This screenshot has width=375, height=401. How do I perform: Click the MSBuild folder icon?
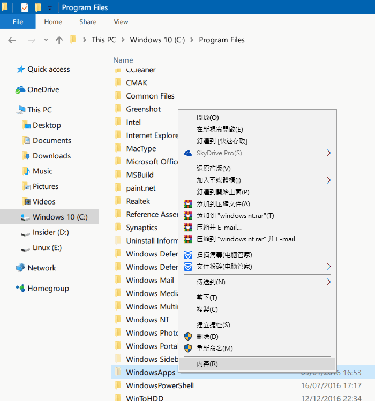[118, 175]
